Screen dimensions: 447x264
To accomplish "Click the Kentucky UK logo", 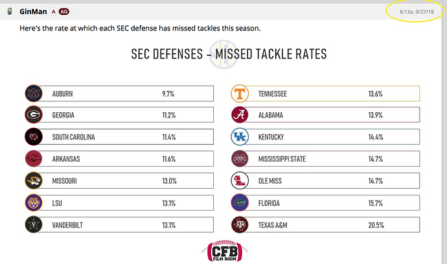I will pos(240,137).
